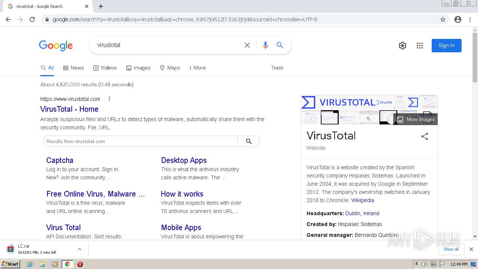Image resolution: width=478 pixels, height=269 pixels.
Task: Open the Wikipedia link in description
Action: (363, 200)
